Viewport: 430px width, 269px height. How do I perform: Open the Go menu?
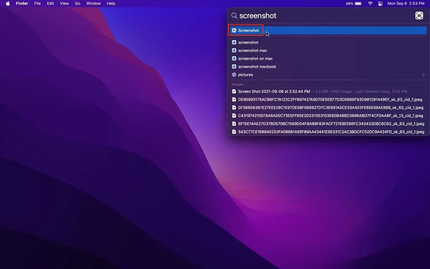pyautogui.click(x=77, y=3)
